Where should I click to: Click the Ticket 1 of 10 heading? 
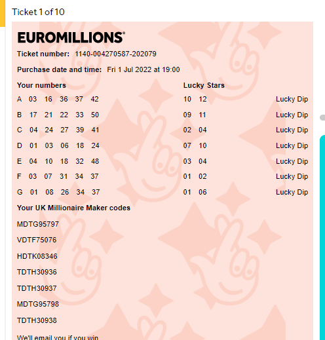[38, 12]
